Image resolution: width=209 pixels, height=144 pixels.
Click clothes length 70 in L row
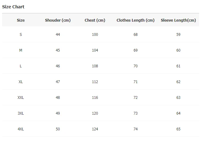point(135,66)
